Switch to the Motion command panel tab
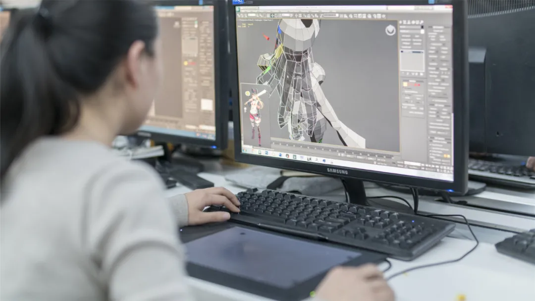The image size is (535, 301). (413, 22)
